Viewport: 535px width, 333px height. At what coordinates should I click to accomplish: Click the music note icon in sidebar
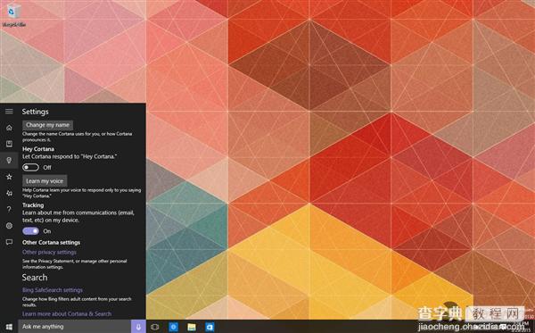click(x=9, y=193)
